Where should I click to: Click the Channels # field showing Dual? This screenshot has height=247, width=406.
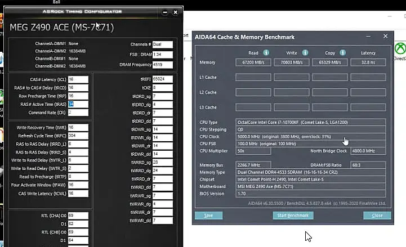click(163, 44)
